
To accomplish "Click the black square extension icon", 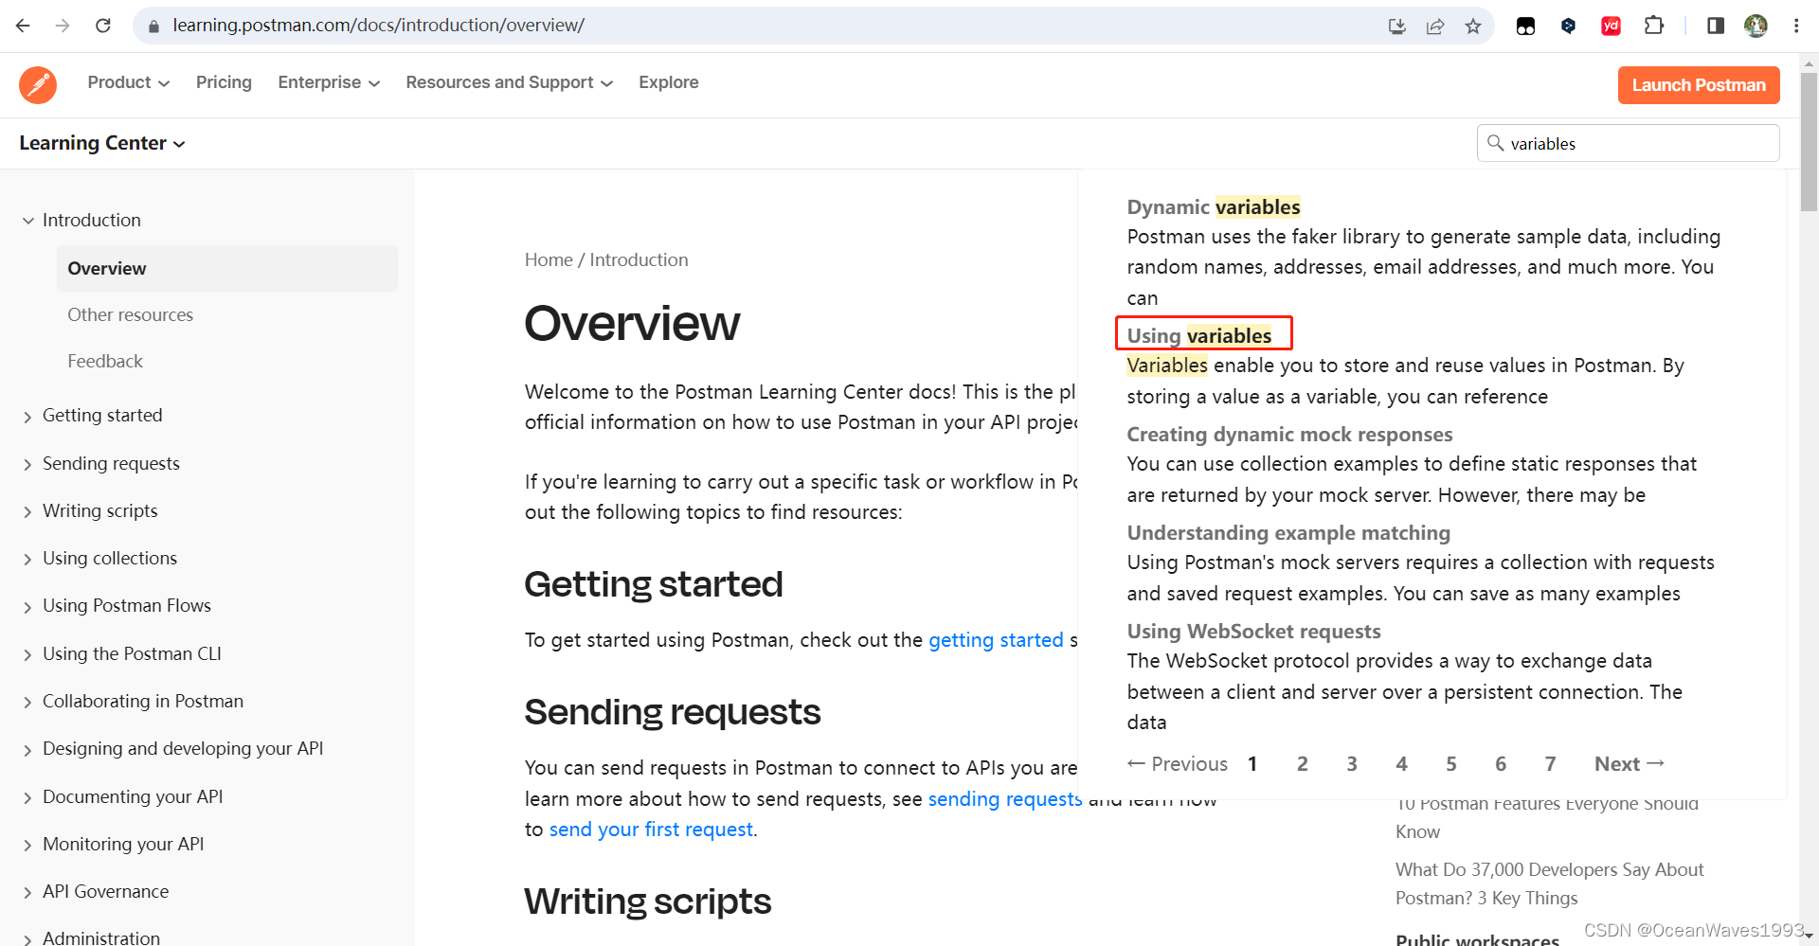I will (1525, 27).
